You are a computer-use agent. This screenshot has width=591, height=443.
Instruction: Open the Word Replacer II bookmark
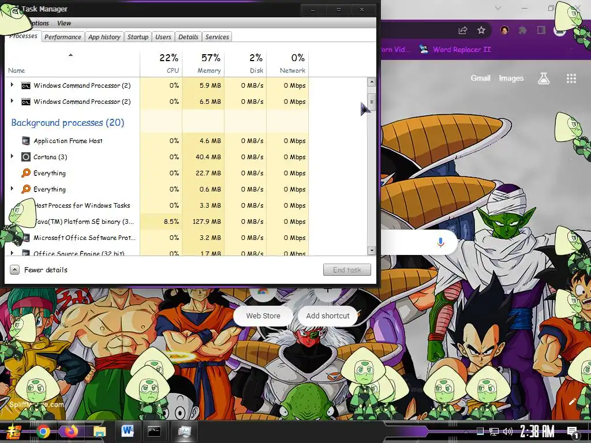coord(455,50)
